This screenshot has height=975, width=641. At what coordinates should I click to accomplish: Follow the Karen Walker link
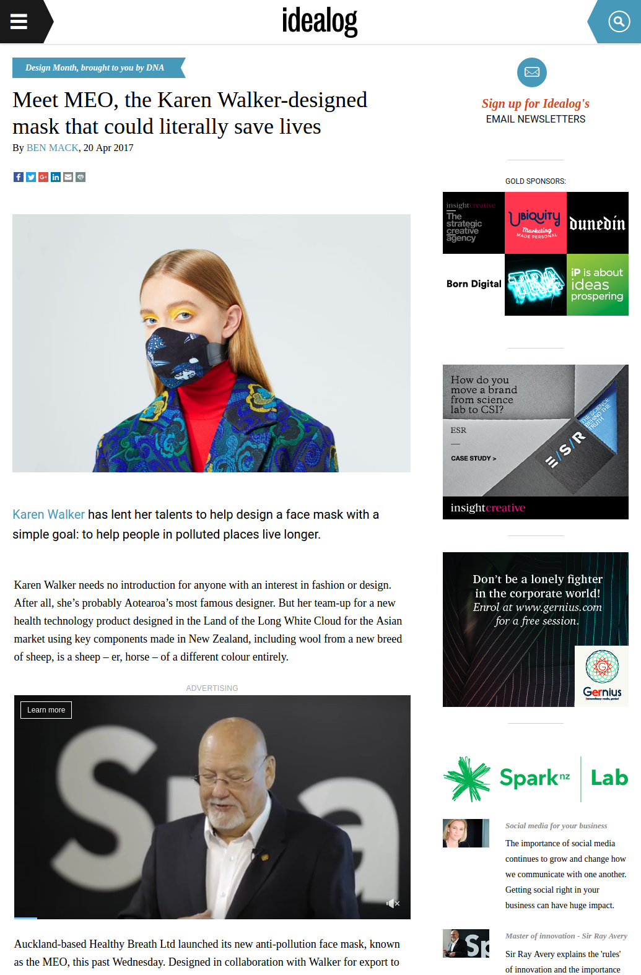pyautogui.click(x=48, y=514)
